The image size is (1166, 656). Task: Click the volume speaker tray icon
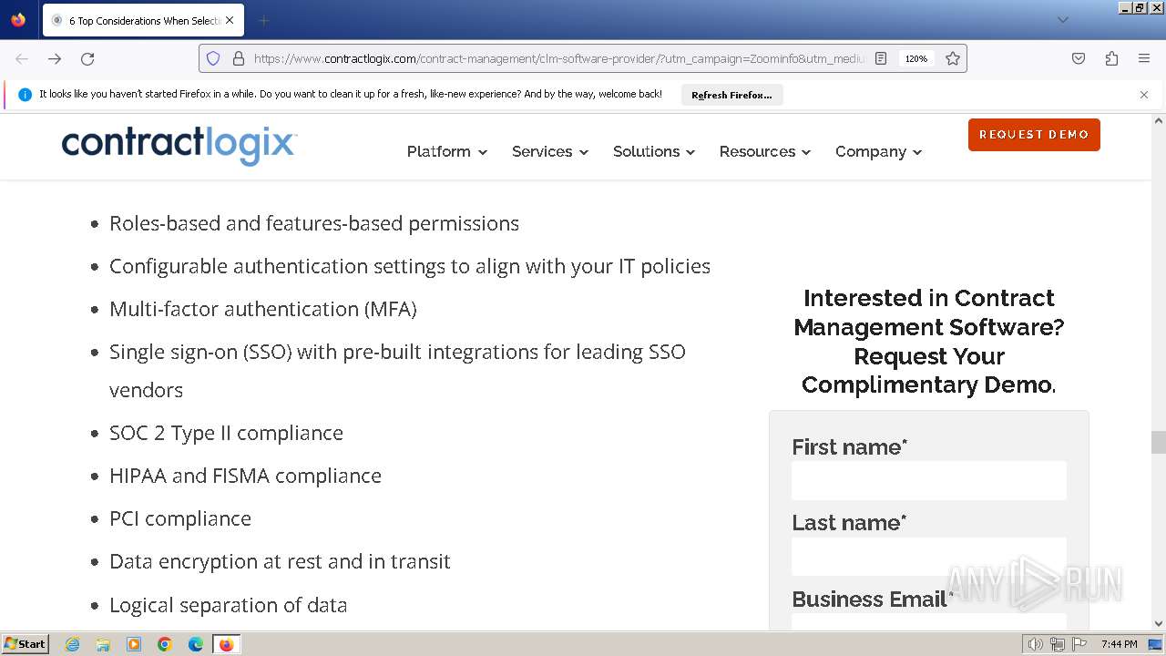(x=1036, y=644)
